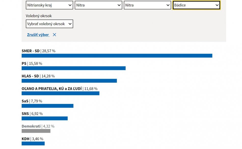Open the Nitra dropdown next to Nitriansky kraj
Image resolution: width=242 pixels, height=149 pixels.
pyautogui.click(x=98, y=5)
